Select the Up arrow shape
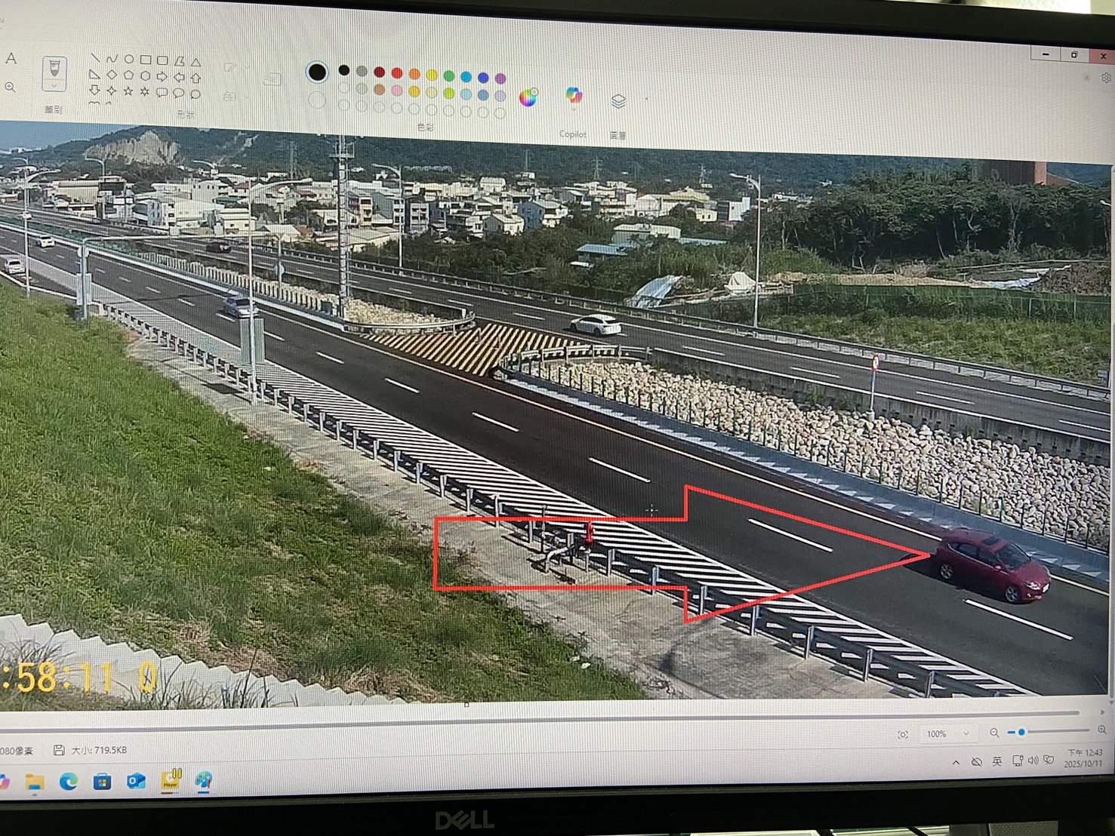The image size is (1115, 836). (x=196, y=78)
